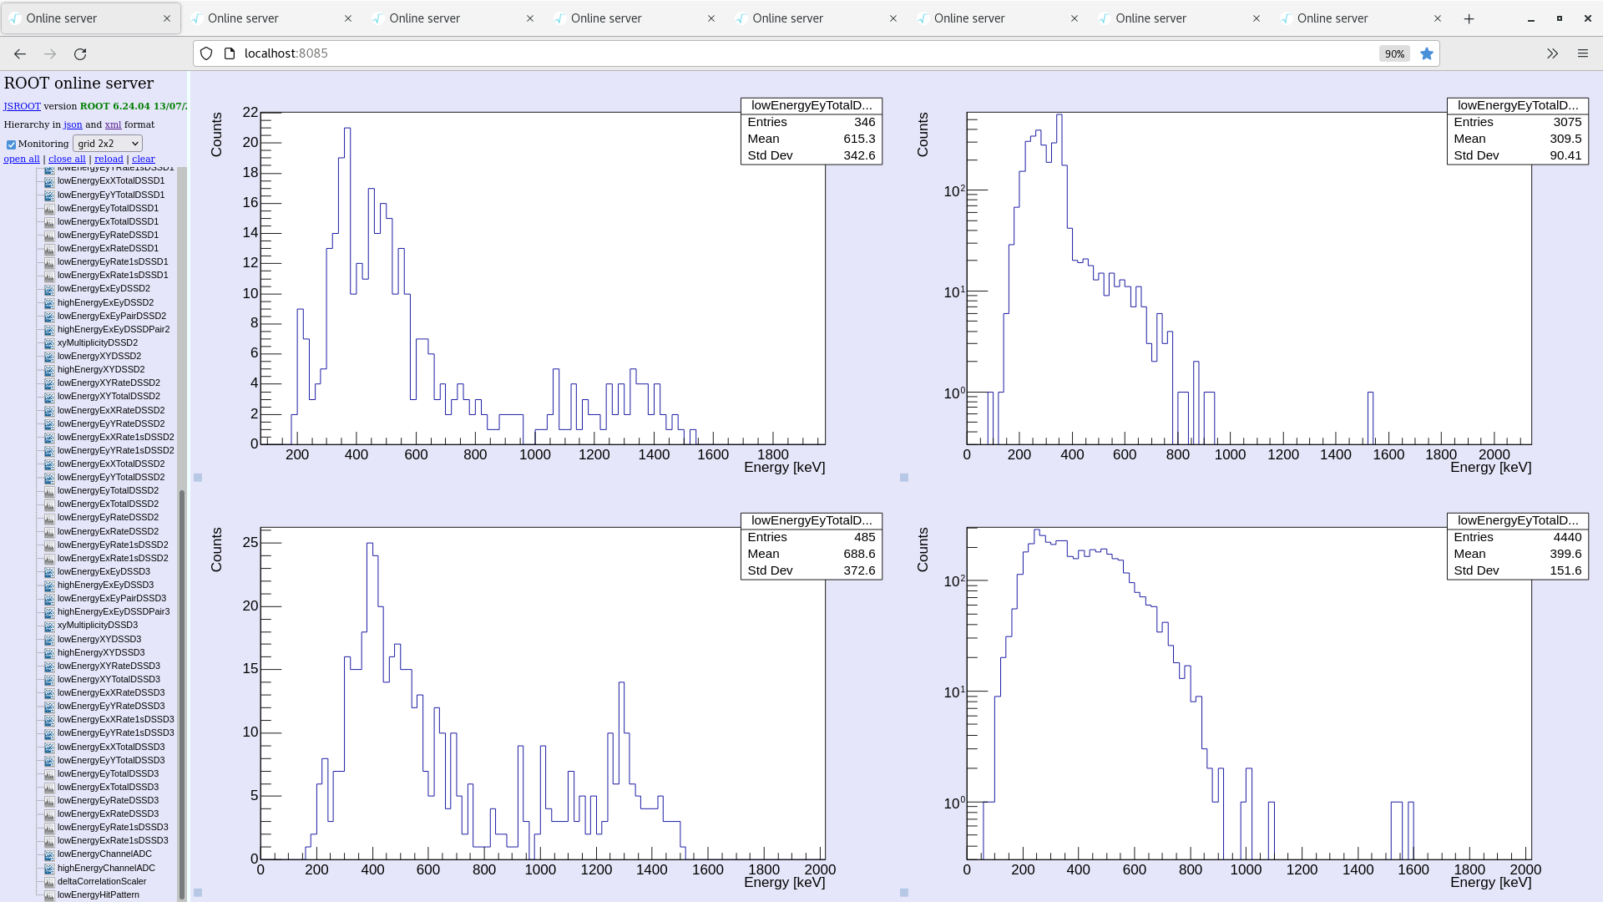This screenshot has height=902, width=1603.
Task: Click icon beside deltaCorrelationScaler
Action: tap(49, 882)
